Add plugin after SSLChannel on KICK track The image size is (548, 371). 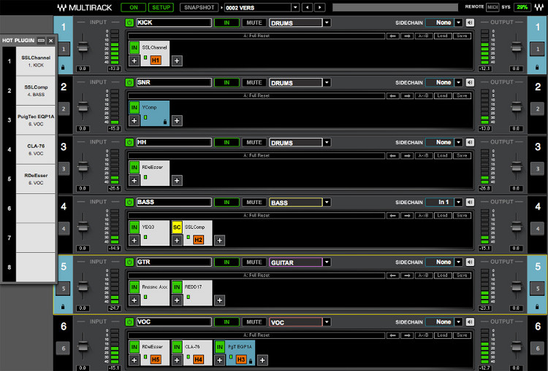tap(177, 60)
